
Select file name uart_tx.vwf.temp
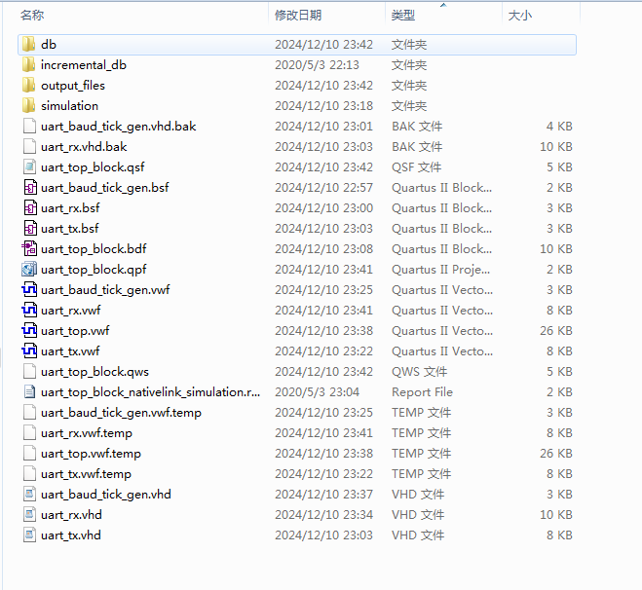(86, 474)
